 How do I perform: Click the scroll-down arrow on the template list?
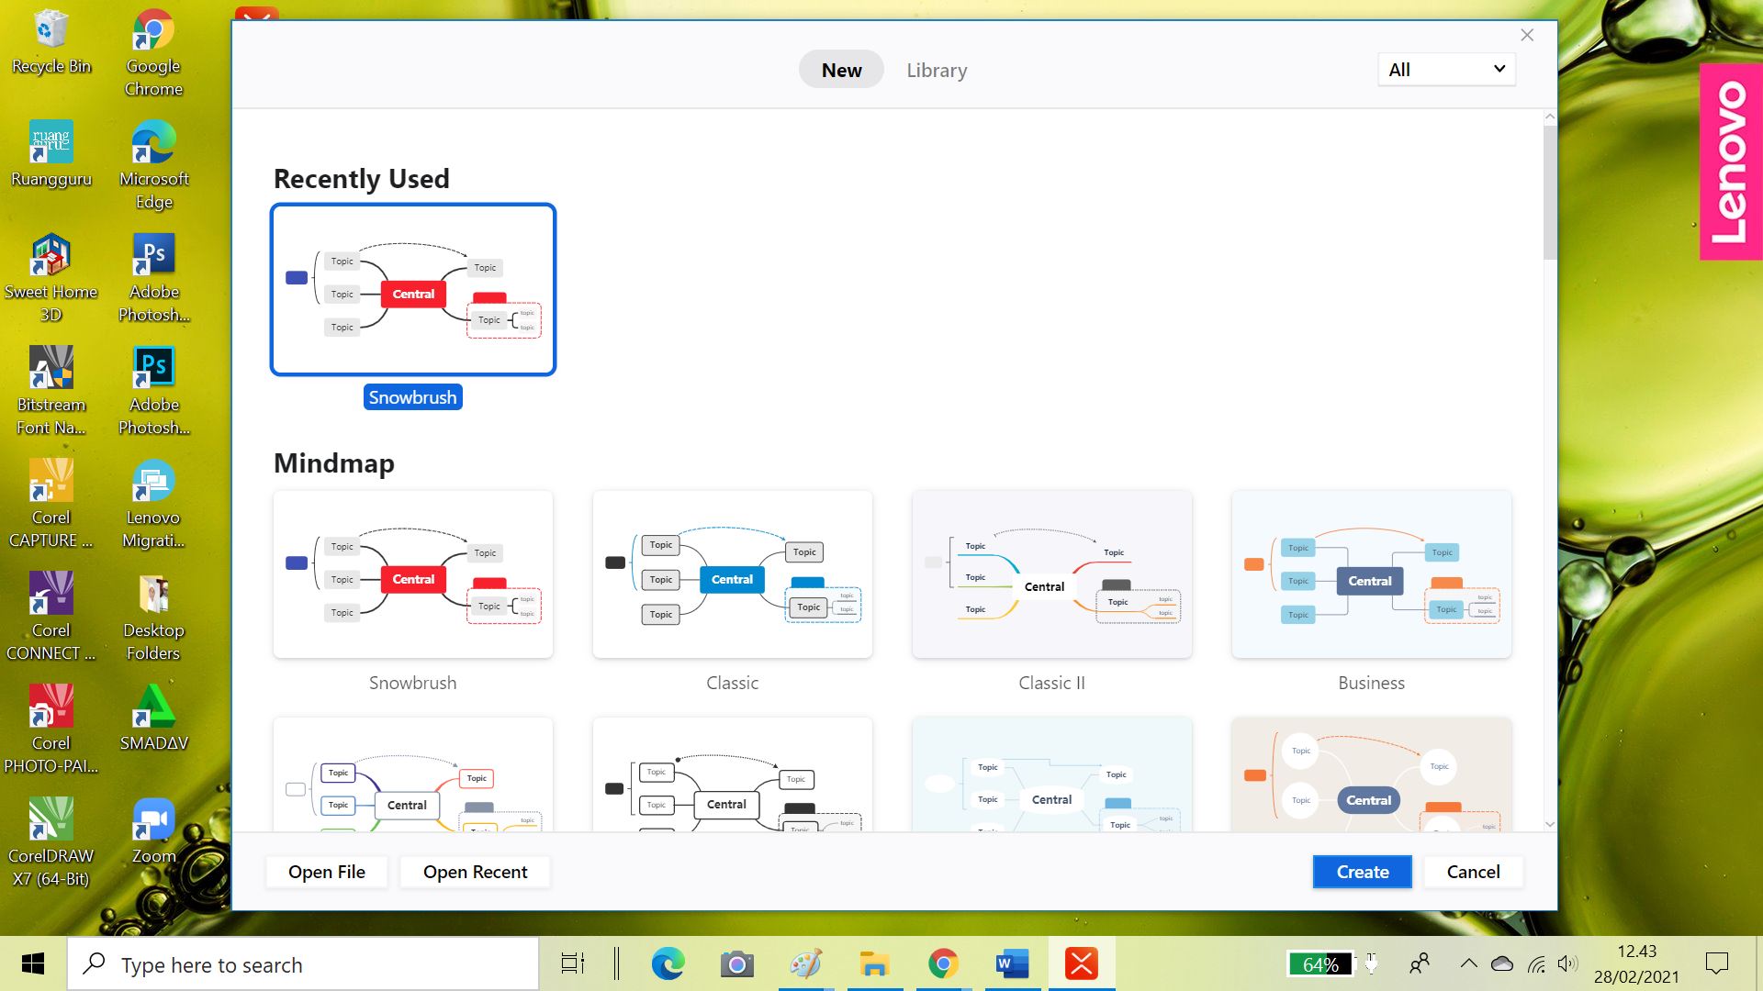click(x=1549, y=824)
